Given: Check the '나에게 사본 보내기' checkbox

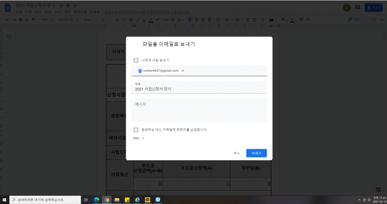Looking at the screenshot, I should [x=136, y=60].
